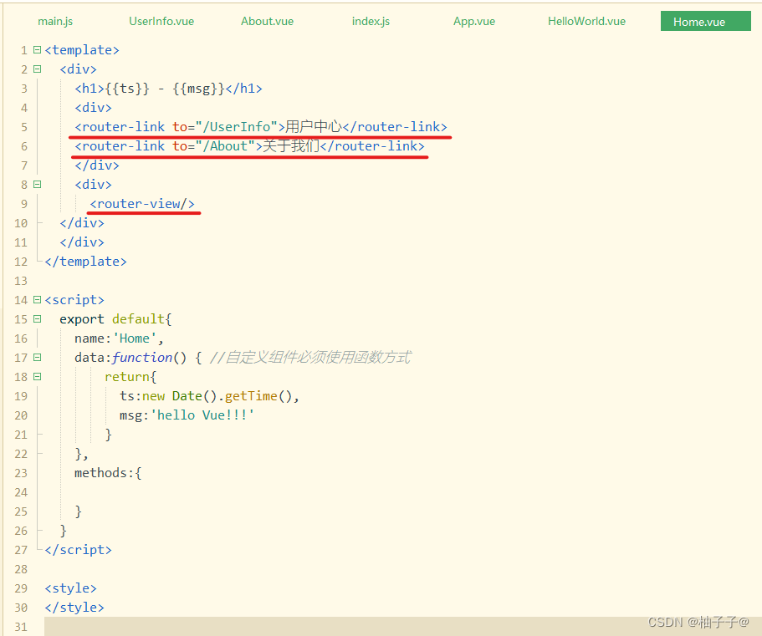Click line number 24 in the gutter
The image size is (762, 636).
[21, 492]
